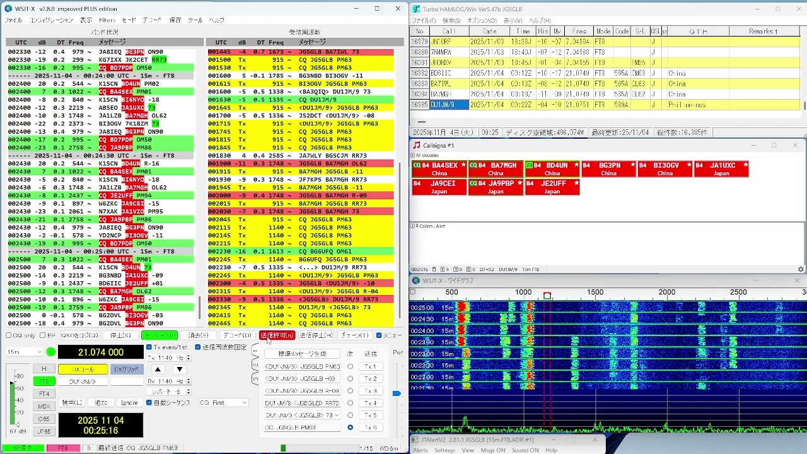Open the ファイル menu in WSJT-X
This screenshot has width=807, height=454.
pyautogui.click(x=13, y=20)
